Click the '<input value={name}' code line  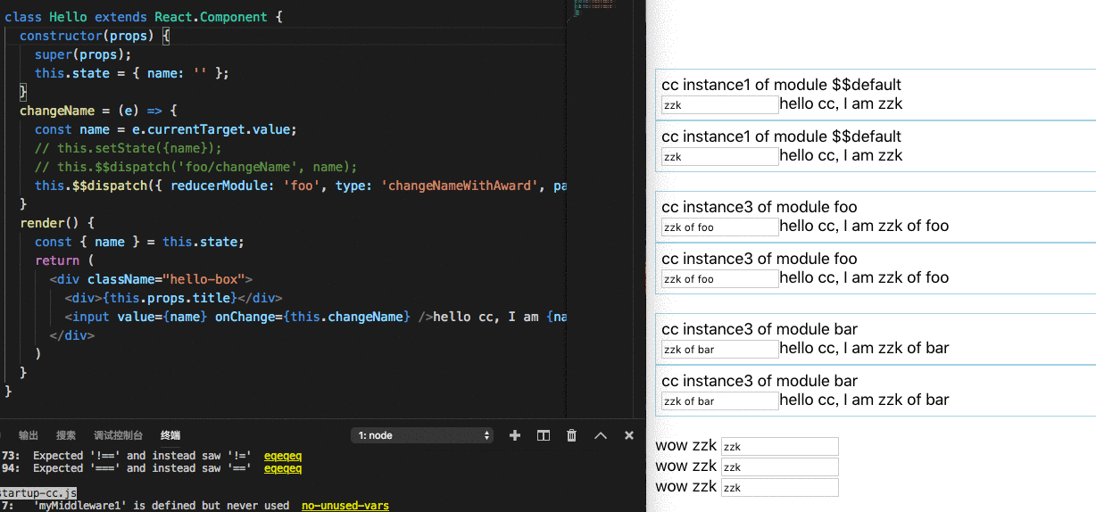coord(315,317)
